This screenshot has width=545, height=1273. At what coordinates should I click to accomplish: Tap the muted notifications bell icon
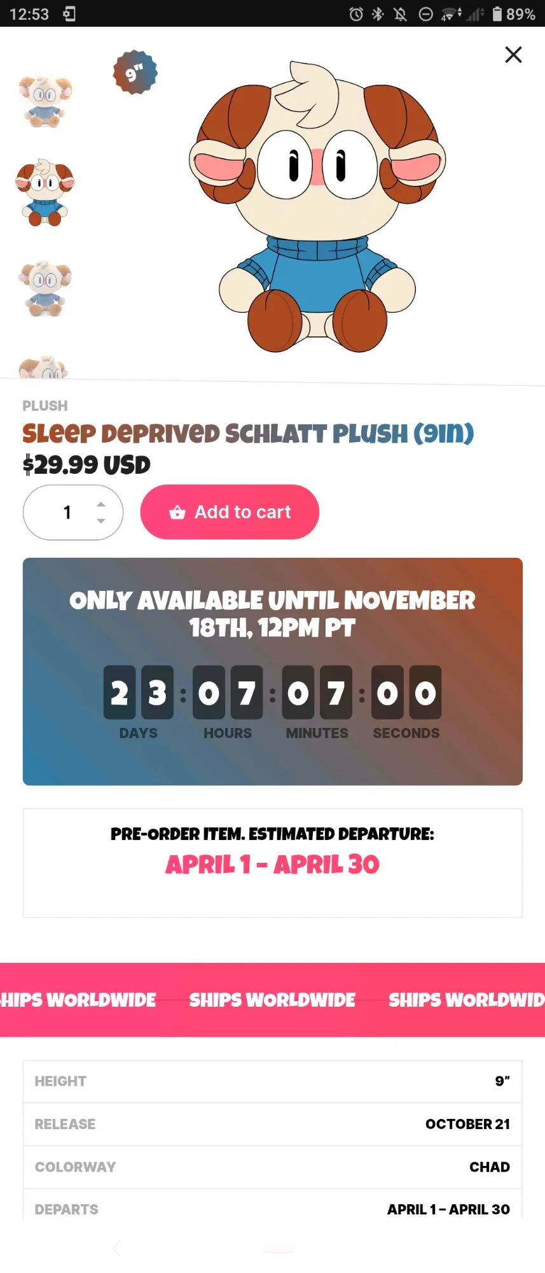[401, 14]
